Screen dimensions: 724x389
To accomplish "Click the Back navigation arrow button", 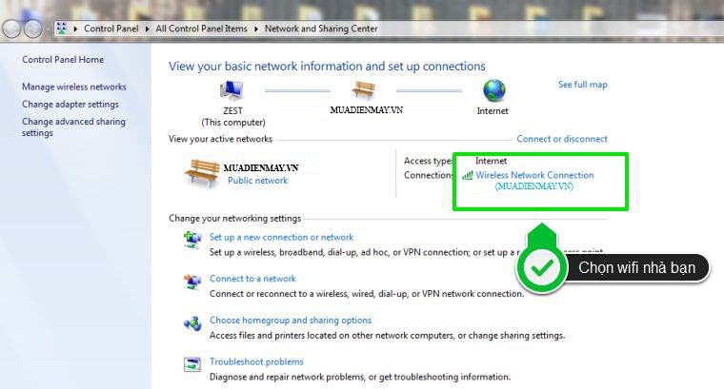I will pos(11,29).
